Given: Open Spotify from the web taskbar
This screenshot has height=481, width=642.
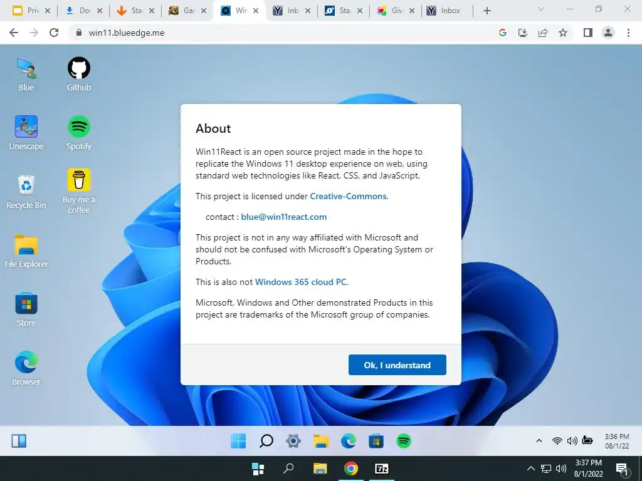Looking at the screenshot, I should coord(404,441).
